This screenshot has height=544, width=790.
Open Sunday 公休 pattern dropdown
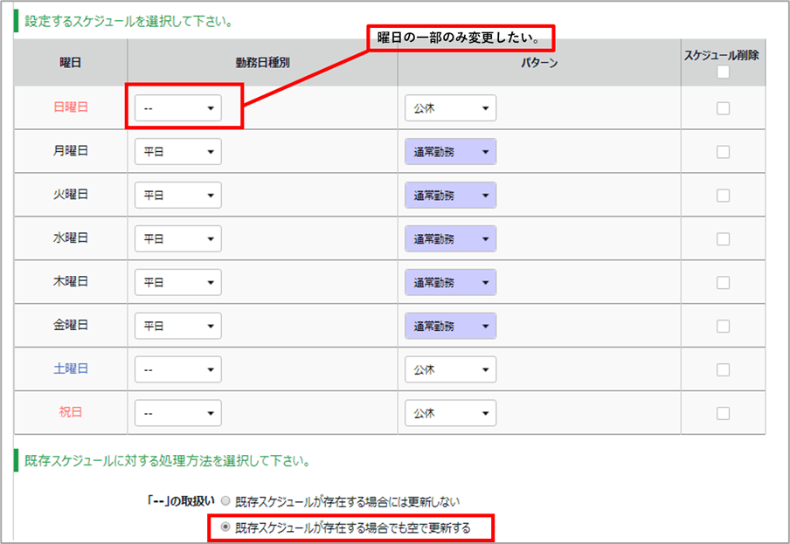pyautogui.click(x=450, y=108)
